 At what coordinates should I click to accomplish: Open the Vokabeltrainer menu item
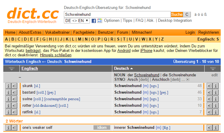(x=57, y=33)
